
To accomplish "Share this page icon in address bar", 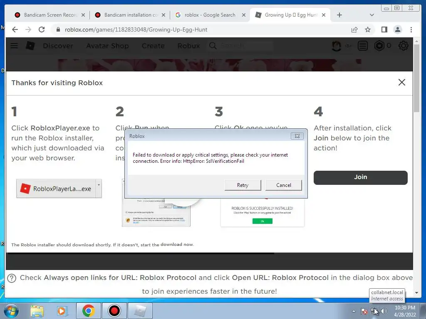I will click(354, 29).
